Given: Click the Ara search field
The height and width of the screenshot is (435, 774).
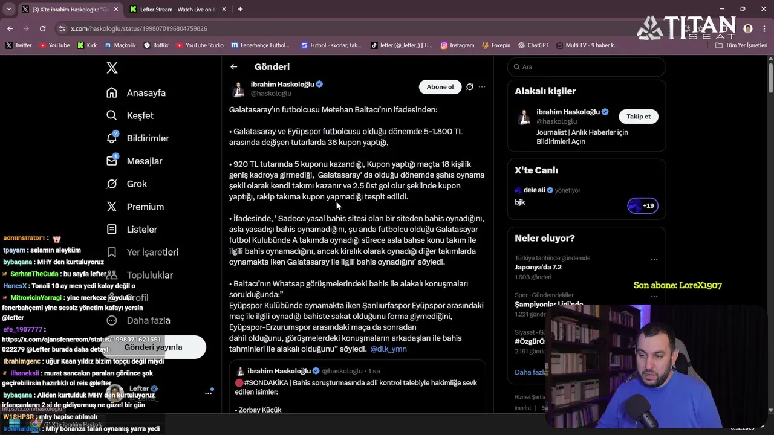Looking at the screenshot, I should click(x=587, y=67).
